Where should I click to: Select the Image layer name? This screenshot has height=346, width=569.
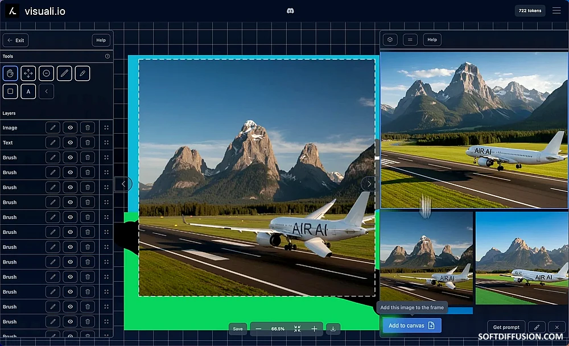(x=10, y=128)
